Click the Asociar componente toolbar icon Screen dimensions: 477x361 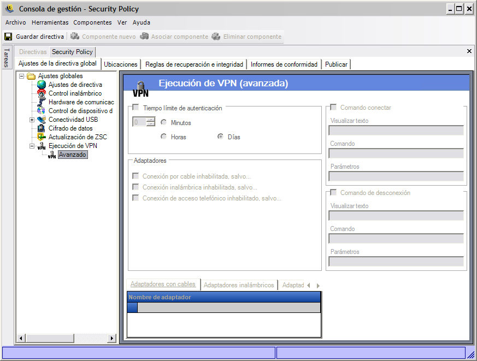click(144, 37)
